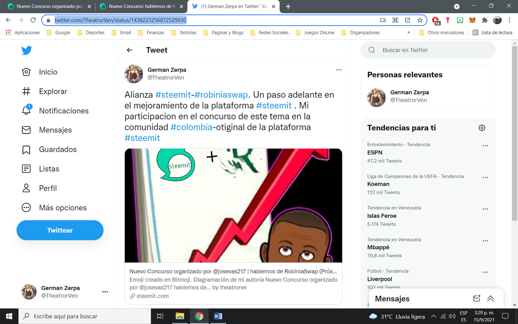Click the share page icon in address bar
Viewport: 518px width, 324px height.
click(408, 20)
